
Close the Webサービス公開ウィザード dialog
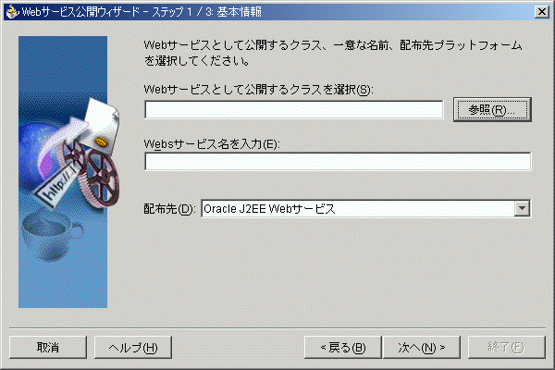click(x=541, y=12)
